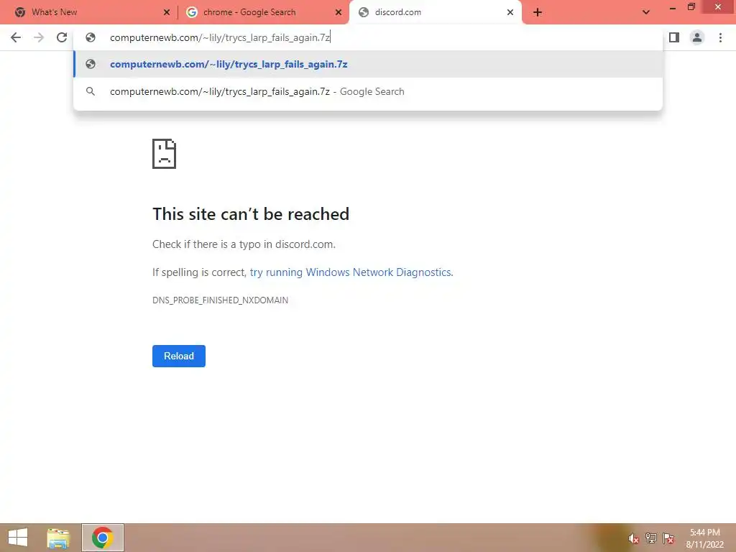
Task: Open Windows Network Diagnostics link
Action: (351, 272)
